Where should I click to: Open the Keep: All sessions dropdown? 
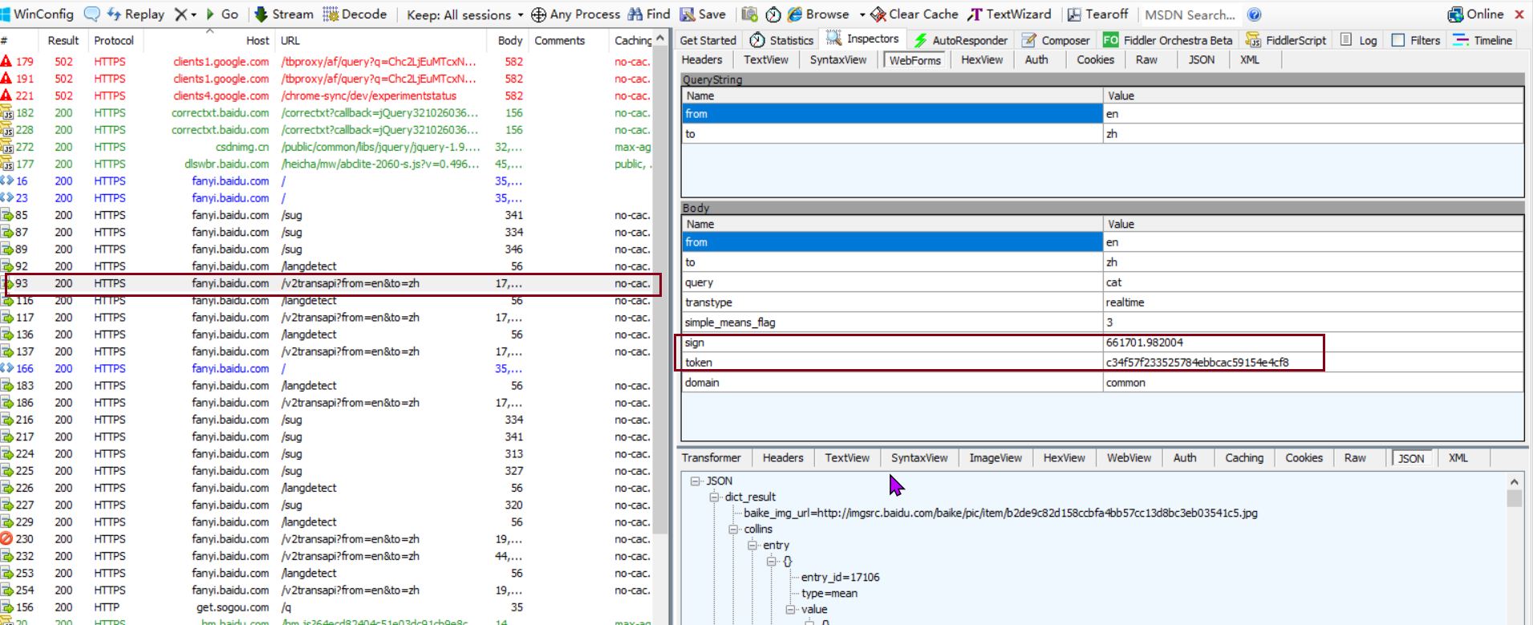click(x=464, y=14)
